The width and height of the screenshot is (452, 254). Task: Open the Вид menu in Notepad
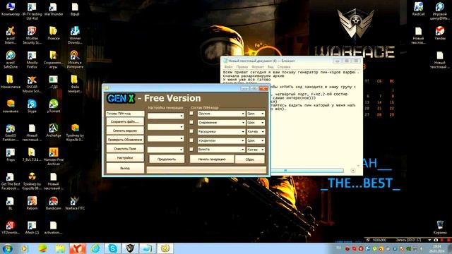[x=270, y=67]
